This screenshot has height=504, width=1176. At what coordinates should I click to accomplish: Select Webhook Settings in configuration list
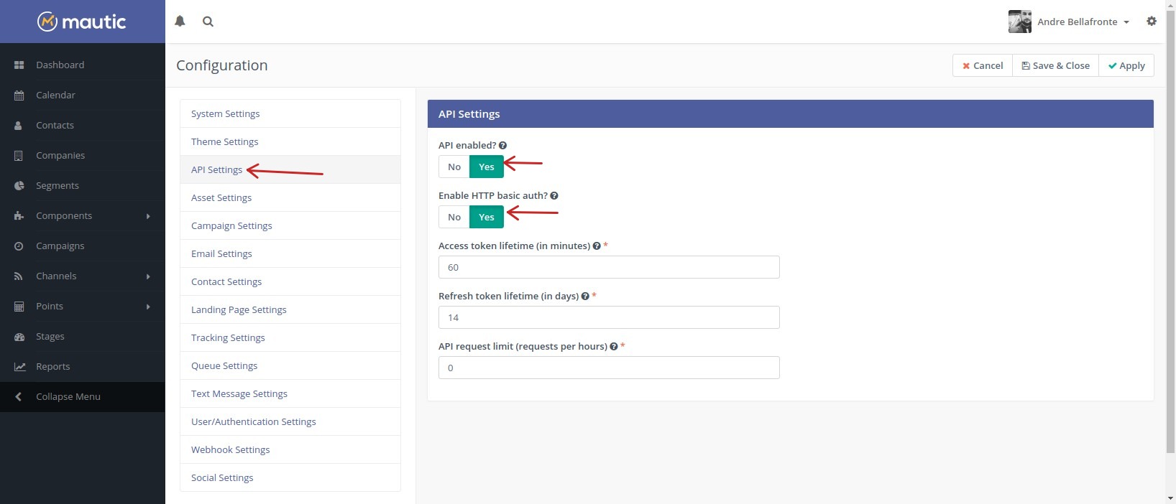[x=230, y=449]
